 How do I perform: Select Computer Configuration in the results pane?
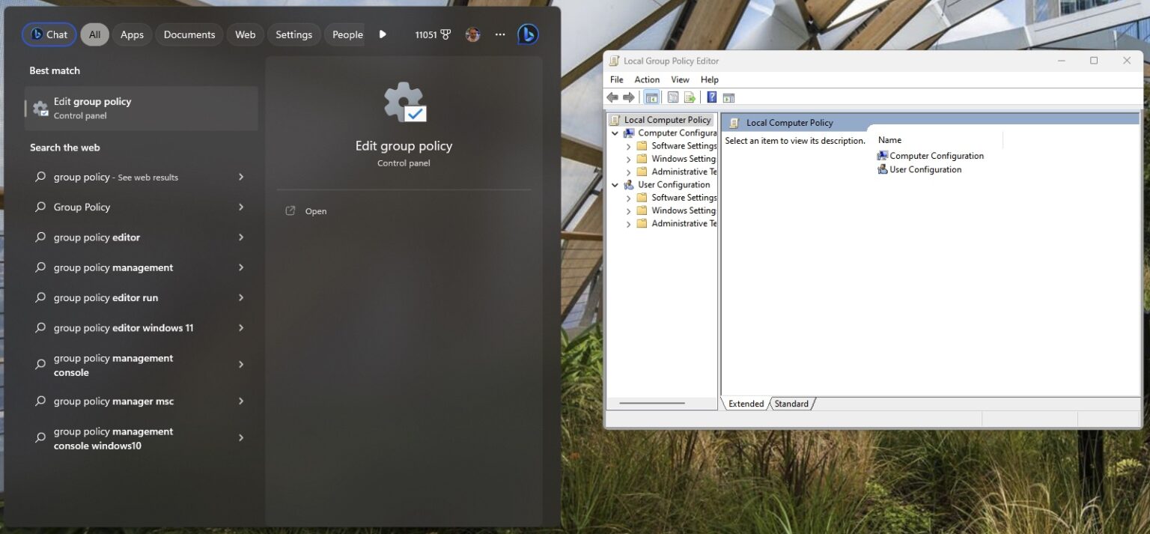tap(936, 155)
